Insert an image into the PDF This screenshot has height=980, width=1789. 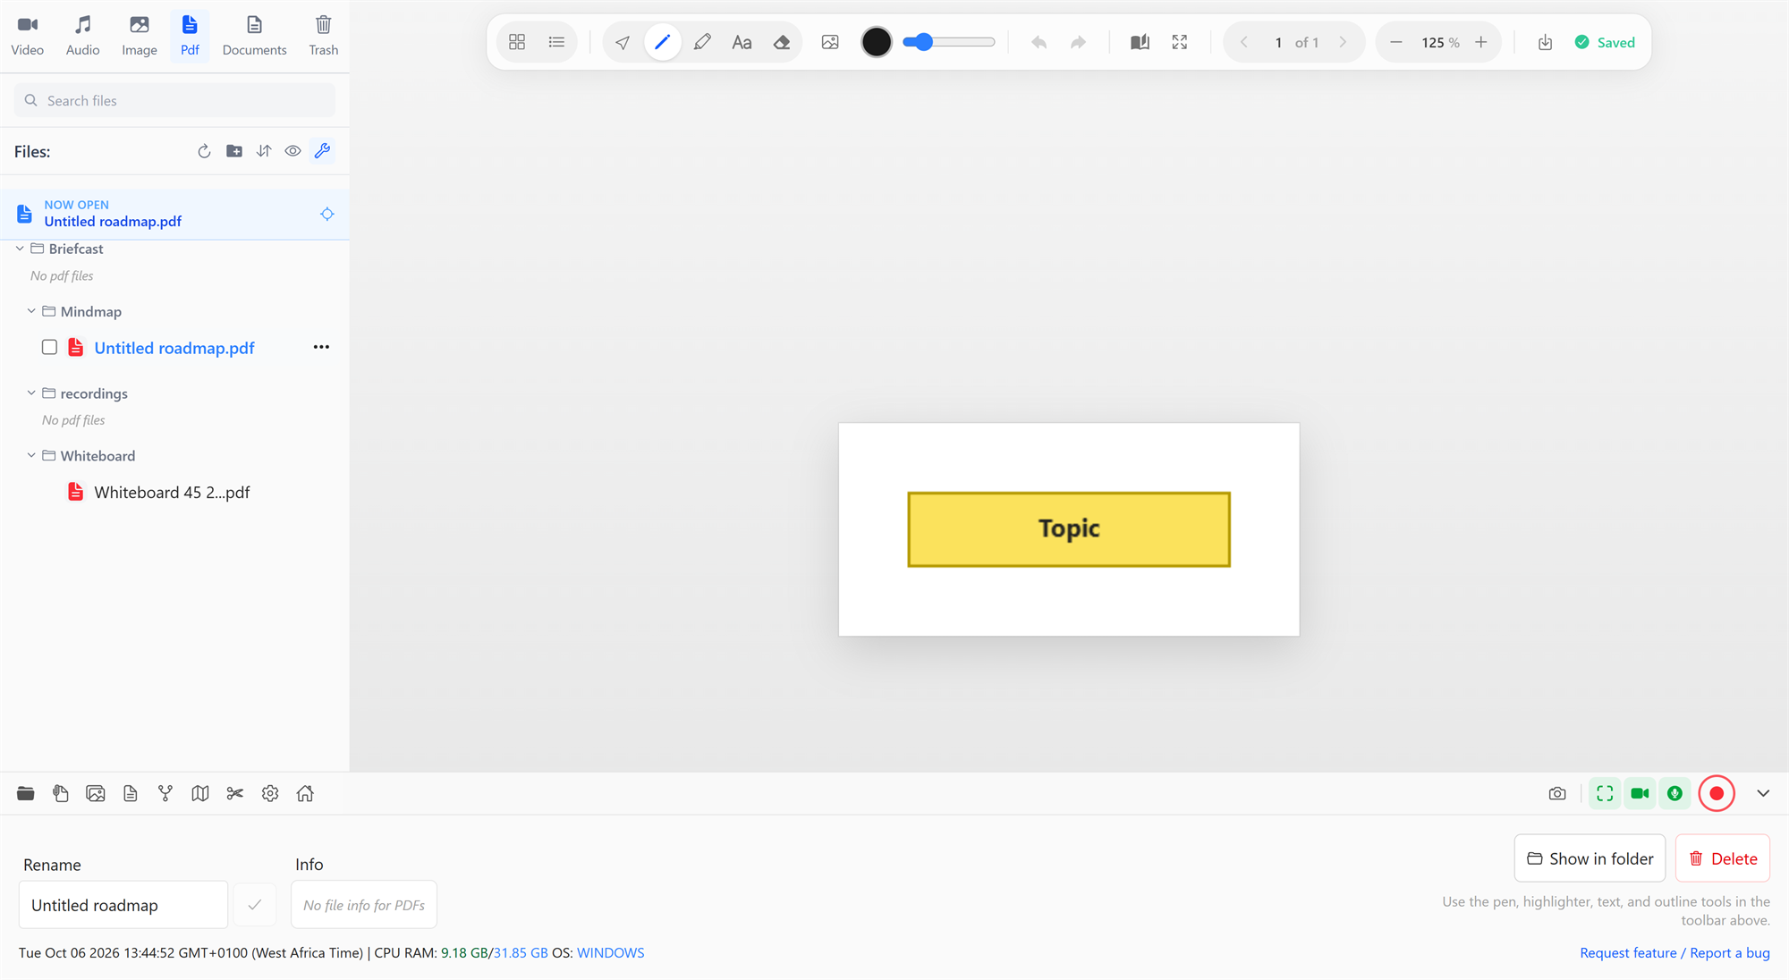[x=830, y=42]
